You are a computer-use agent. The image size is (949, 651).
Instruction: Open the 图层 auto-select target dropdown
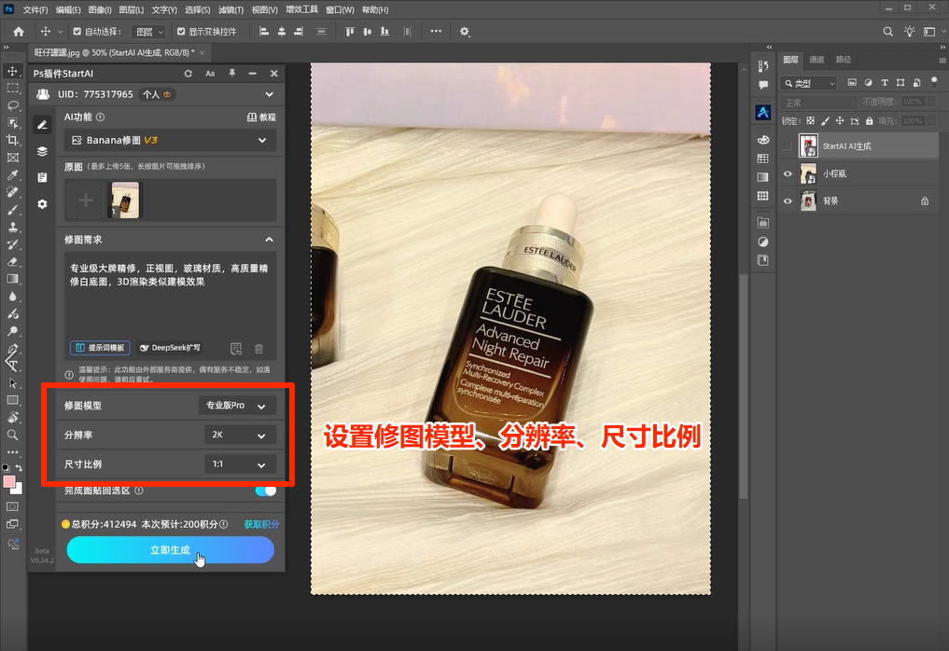pyautogui.click(x=149, y=32)
